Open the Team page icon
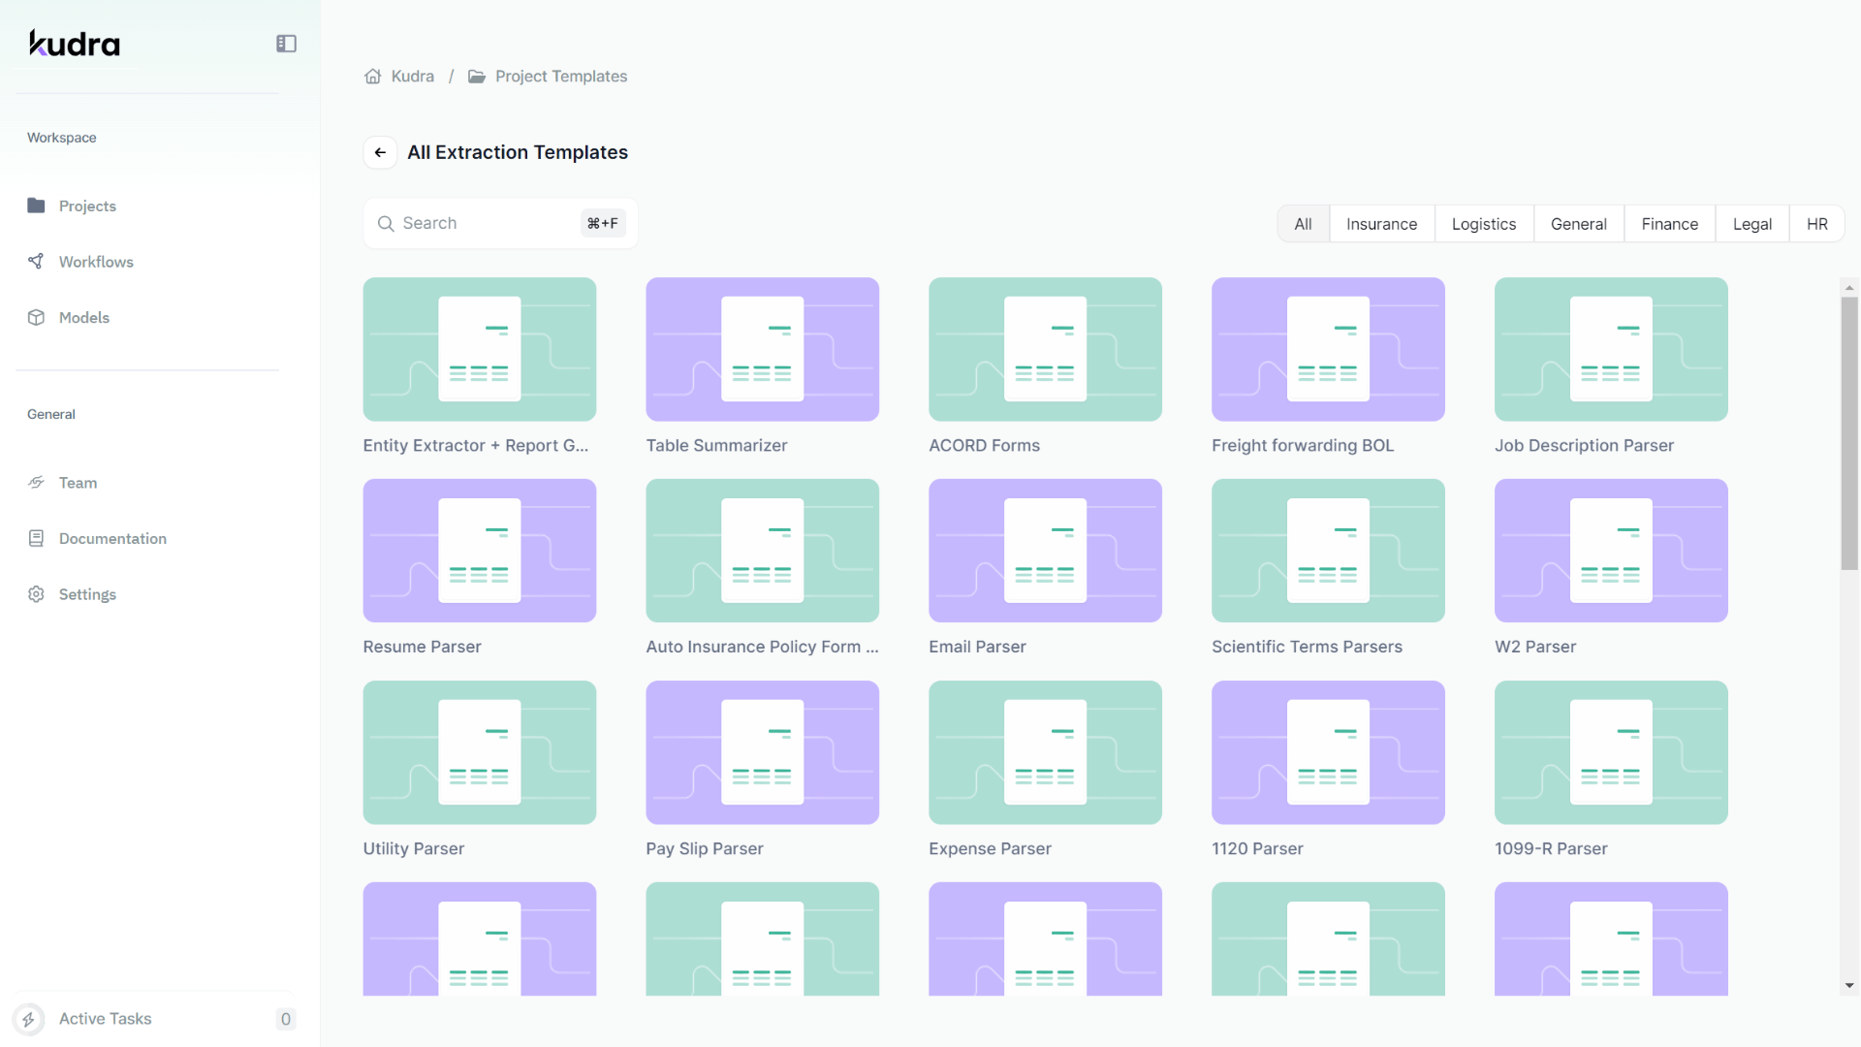The height and width of the screenshot is (1047, 1861). (37, 483)
